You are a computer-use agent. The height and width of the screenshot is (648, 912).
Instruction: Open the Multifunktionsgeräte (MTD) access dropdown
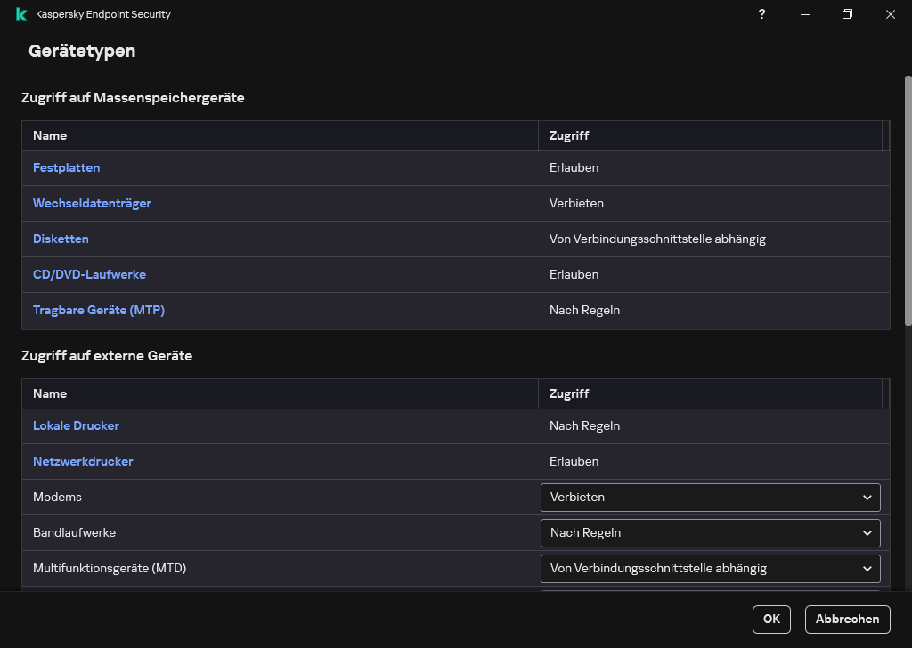[x=710, y=568]
